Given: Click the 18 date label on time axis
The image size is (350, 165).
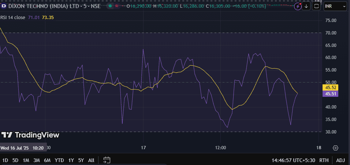Looking at the screenshot, I should [319, 148].
